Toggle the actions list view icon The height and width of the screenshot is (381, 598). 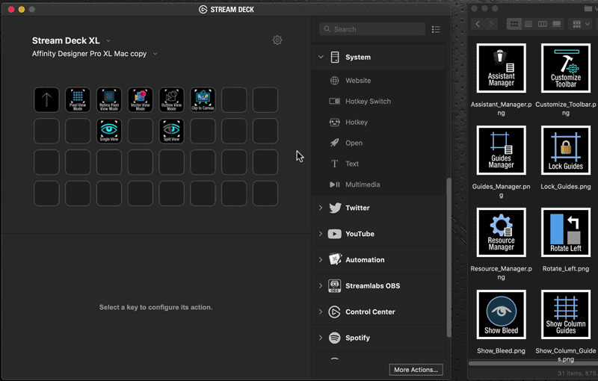[436, 29]
